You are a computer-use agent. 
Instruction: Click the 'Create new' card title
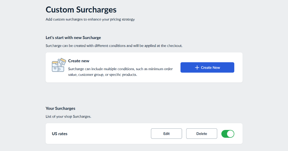79,61
